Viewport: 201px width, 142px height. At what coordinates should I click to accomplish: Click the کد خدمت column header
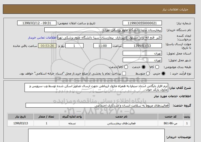coord(170,117)
